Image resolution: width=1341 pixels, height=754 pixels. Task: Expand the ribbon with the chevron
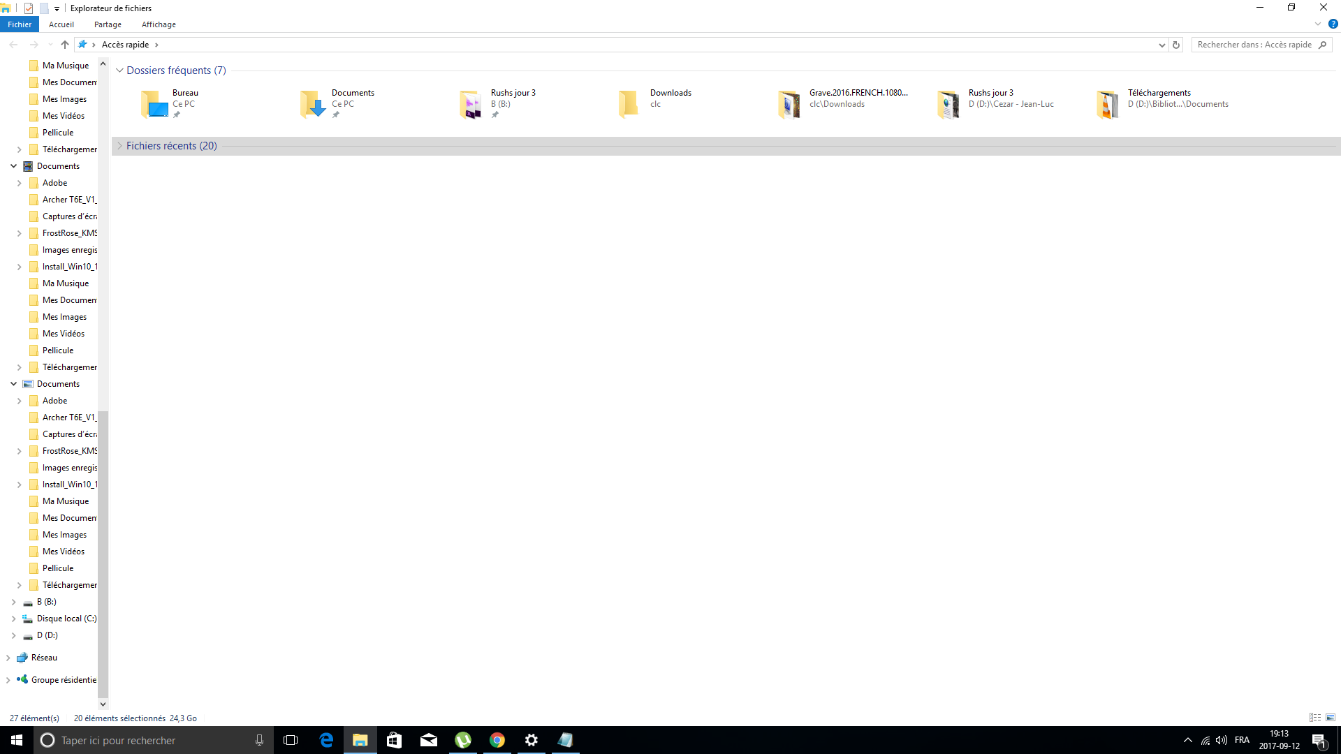pyautogui.click(x=1318, y=24)
